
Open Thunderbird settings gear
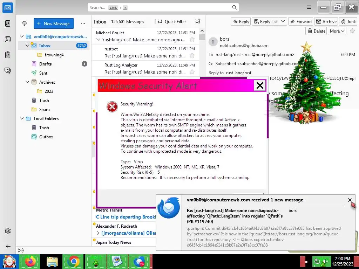coord(8,231)
